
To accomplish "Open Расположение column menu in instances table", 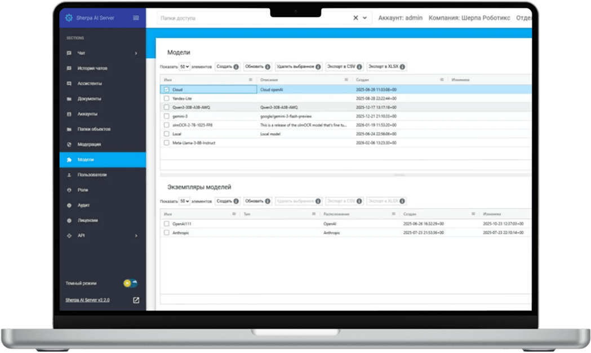I will [393, 214].
